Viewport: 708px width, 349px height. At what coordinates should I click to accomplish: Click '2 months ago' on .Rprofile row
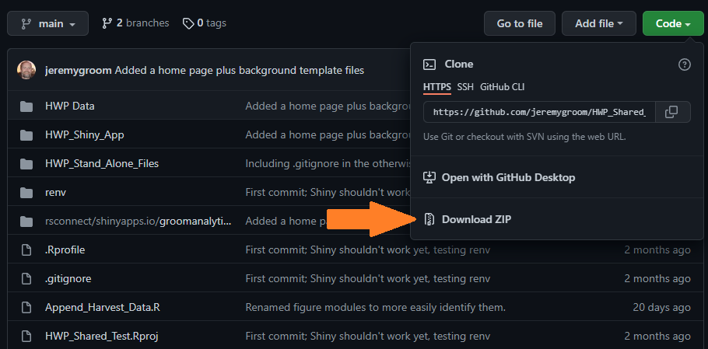(657, 250)
